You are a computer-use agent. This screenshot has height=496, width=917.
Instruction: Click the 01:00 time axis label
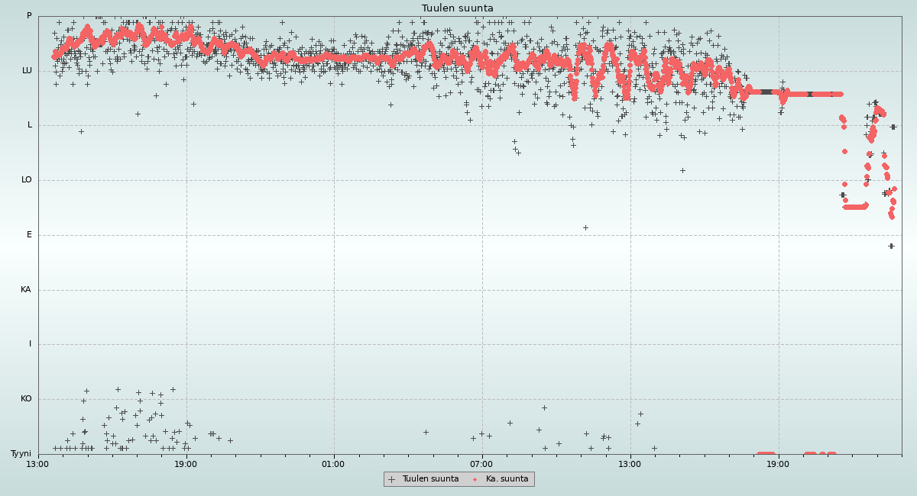pyautogui.click(x=333, y=464)
